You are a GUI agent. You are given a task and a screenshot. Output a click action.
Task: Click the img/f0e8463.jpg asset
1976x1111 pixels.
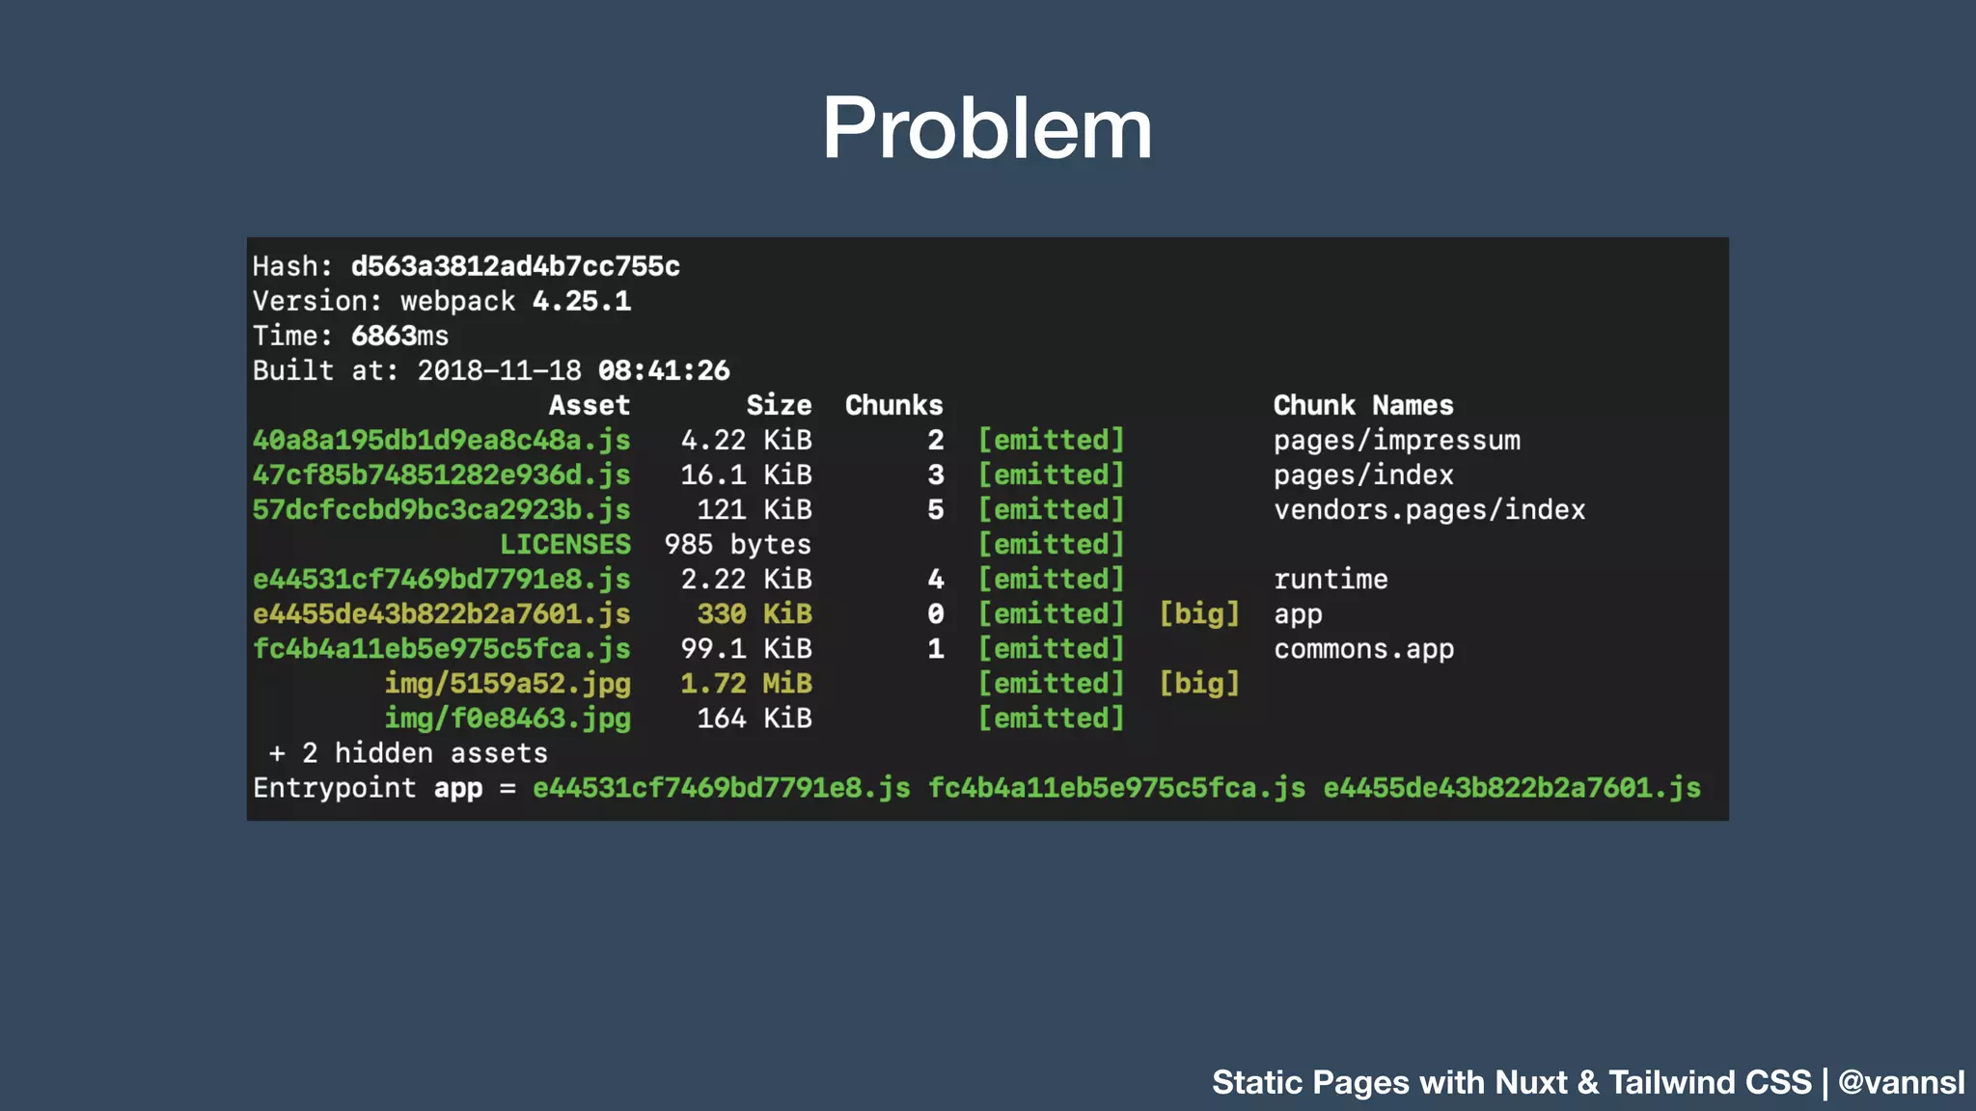508,718
